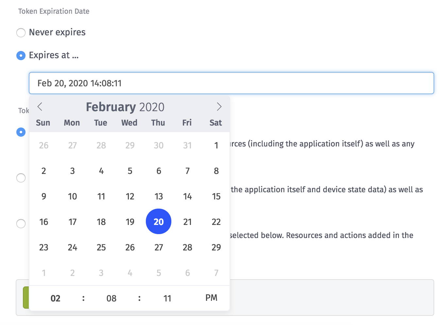This screenshot has height=325, width=446.
Task: Edit the seconds value 11
Action: pos(167,298)
